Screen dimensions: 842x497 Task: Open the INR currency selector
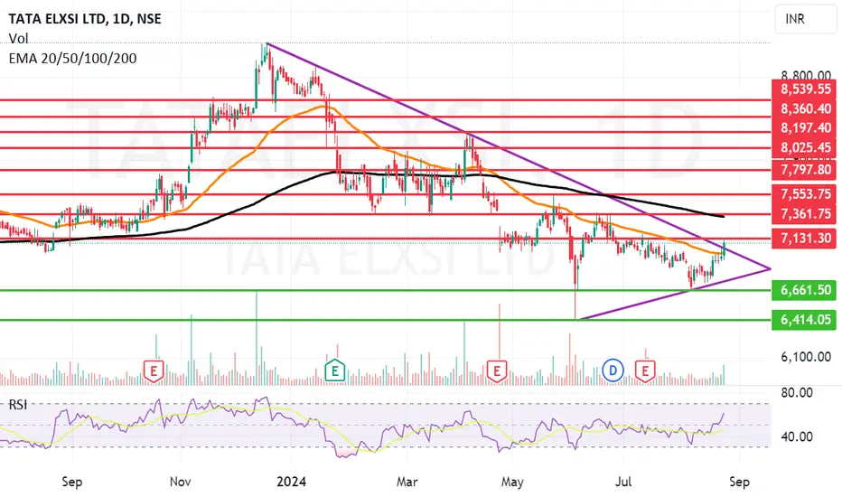click(805, 19)
